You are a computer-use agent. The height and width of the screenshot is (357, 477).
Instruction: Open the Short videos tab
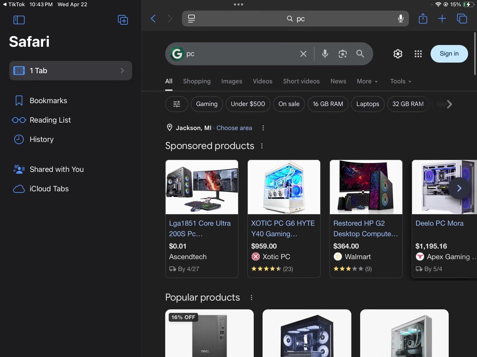pyautogui.click(x=301, y=81)
